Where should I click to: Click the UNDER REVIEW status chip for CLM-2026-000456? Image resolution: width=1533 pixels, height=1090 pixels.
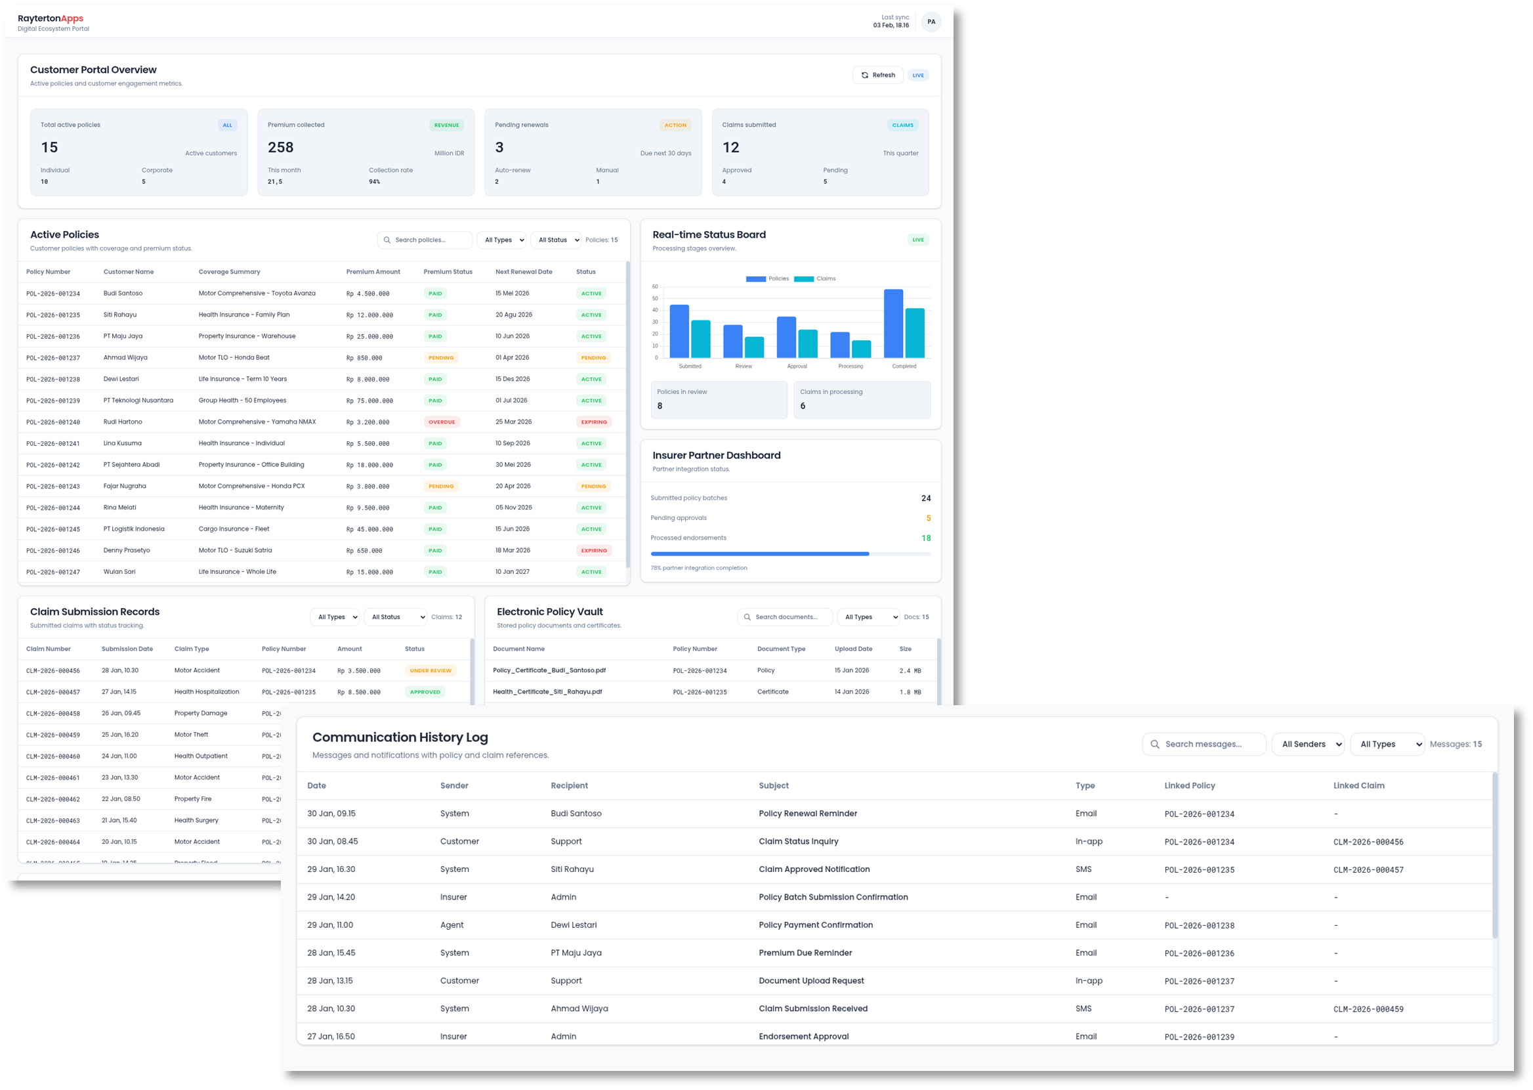click(430, 670)
